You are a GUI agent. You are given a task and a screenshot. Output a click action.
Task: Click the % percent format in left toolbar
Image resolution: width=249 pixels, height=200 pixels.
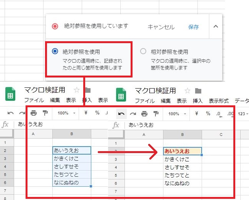click(97, 113)
